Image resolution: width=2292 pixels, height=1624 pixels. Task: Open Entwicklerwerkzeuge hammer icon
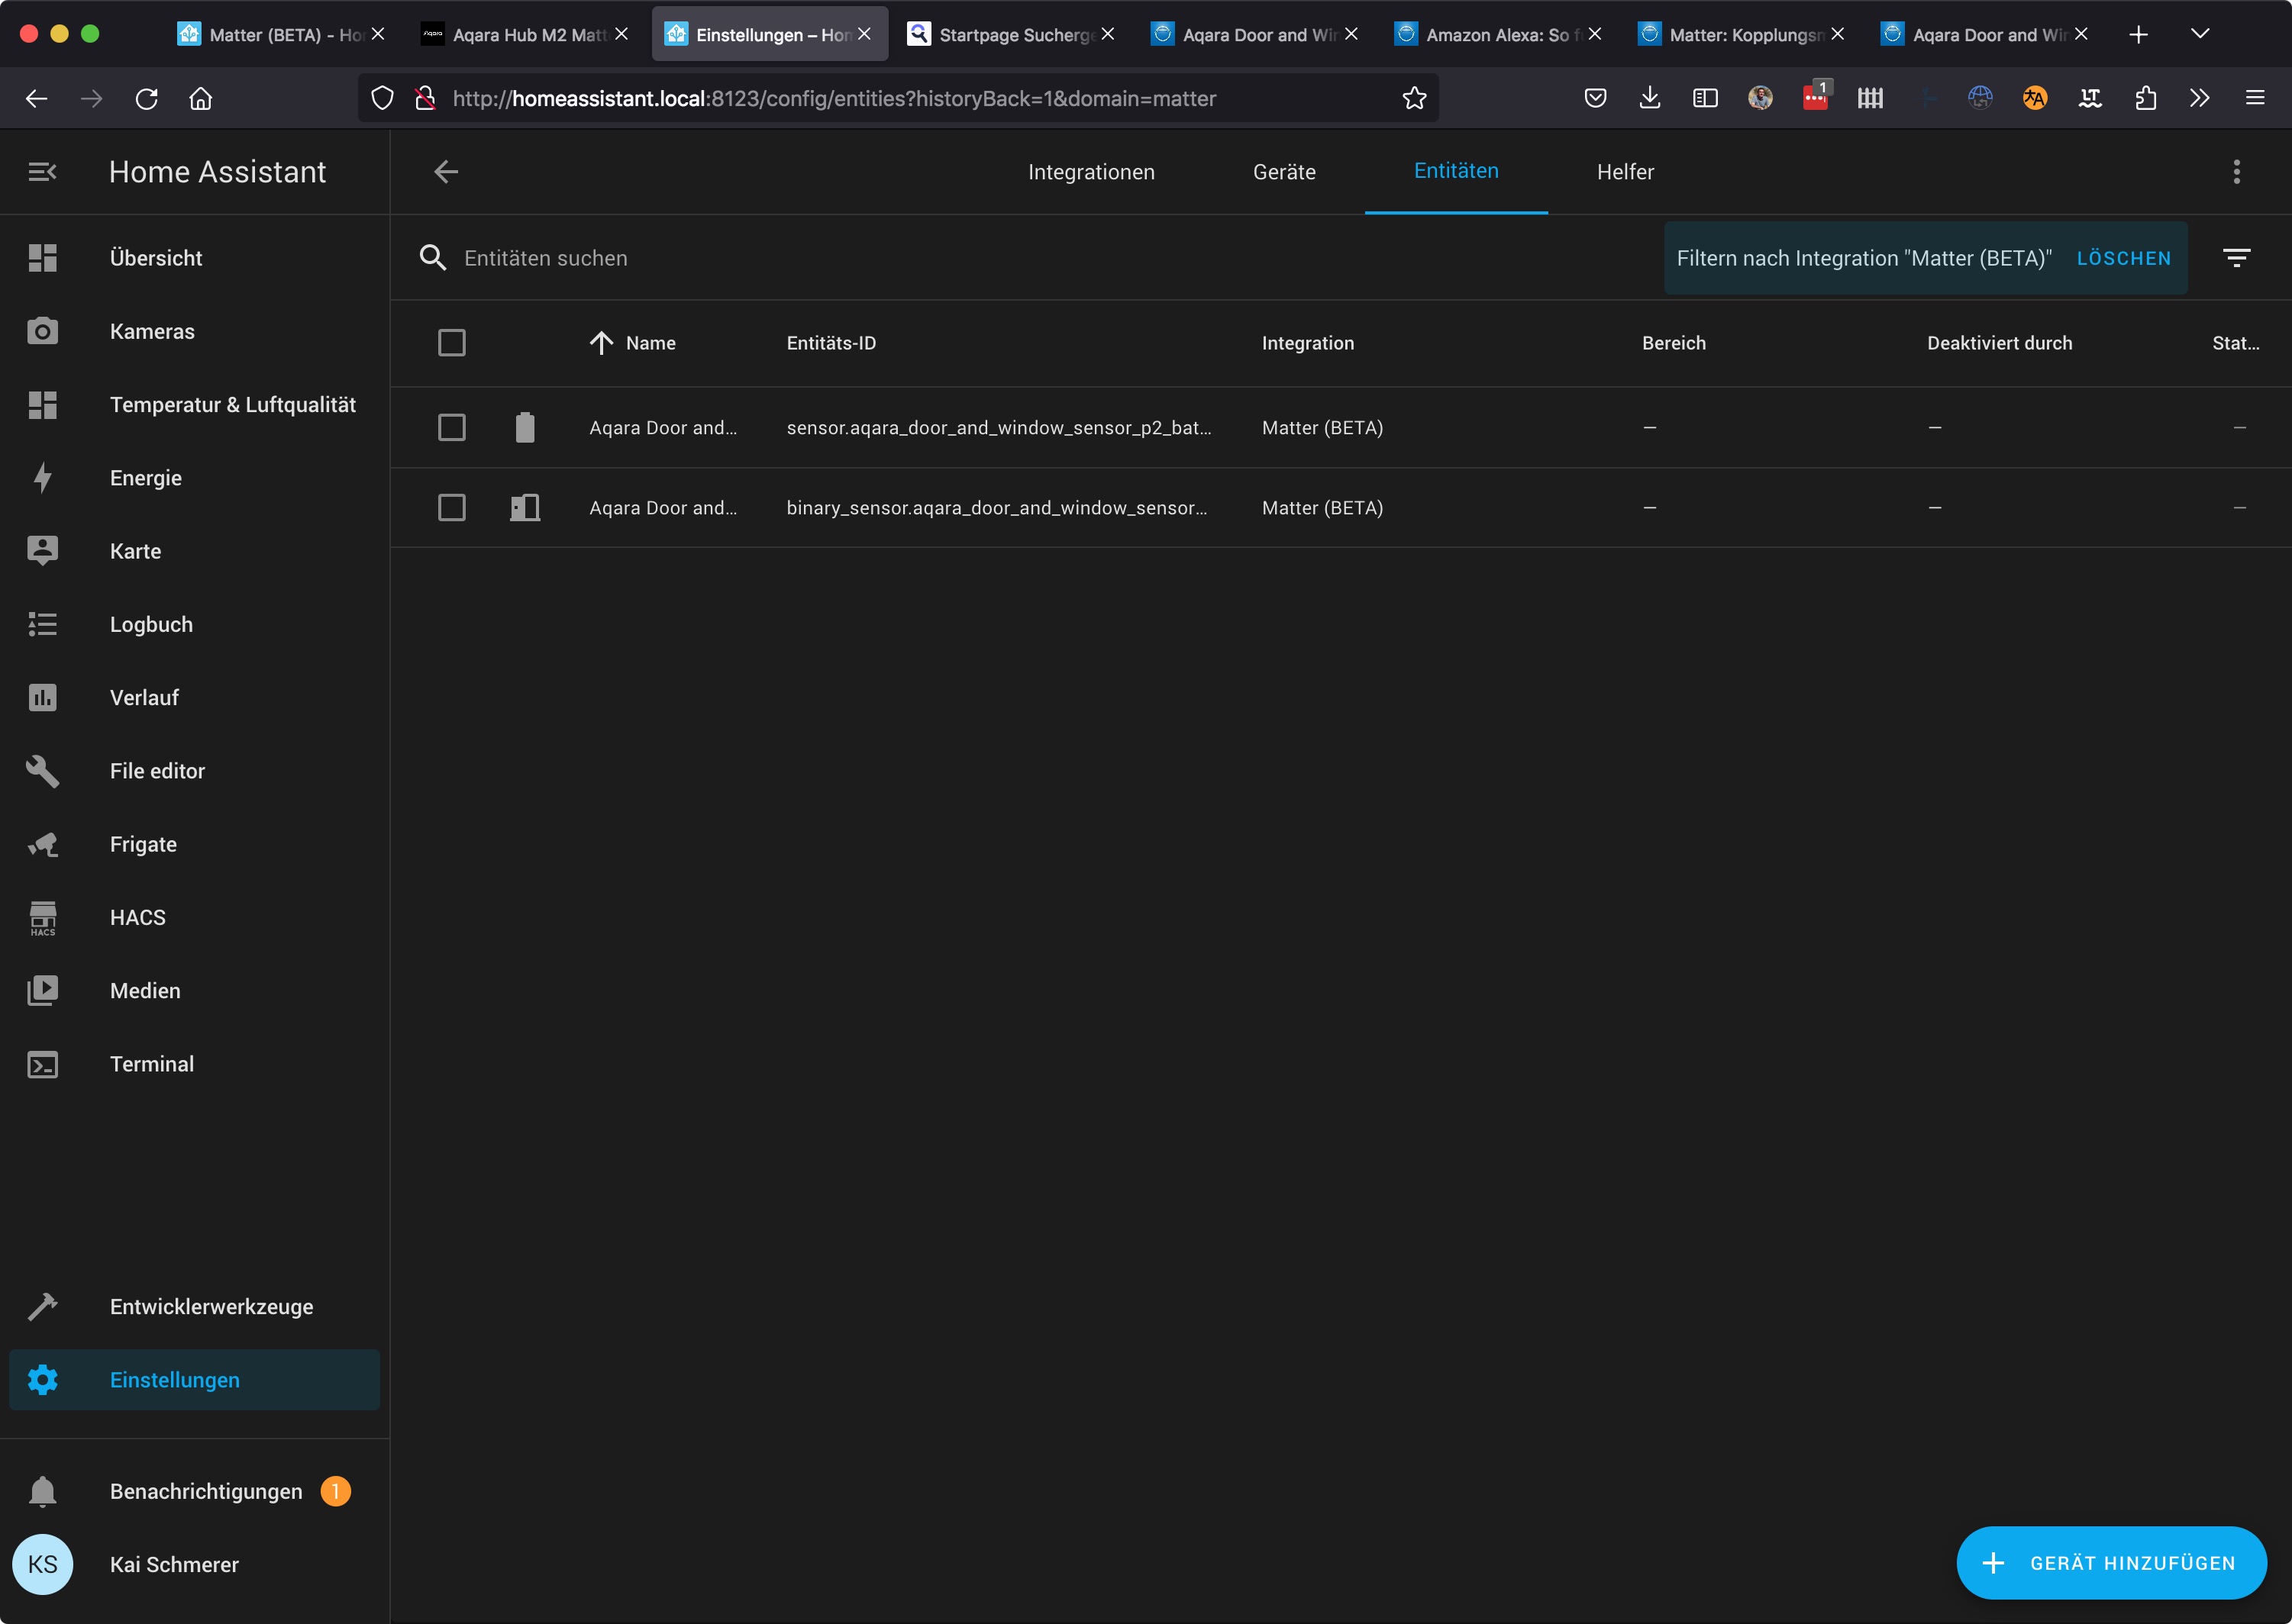42,1307
